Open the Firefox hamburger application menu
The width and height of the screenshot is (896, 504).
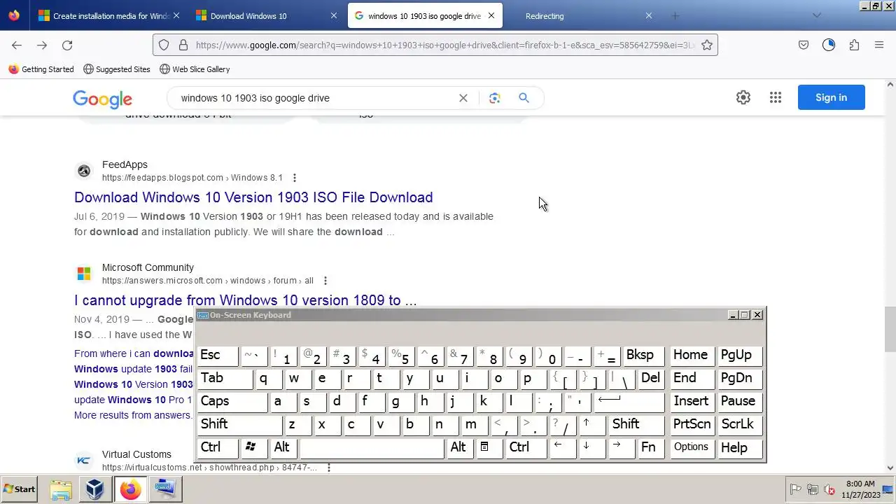coord(879,45)
